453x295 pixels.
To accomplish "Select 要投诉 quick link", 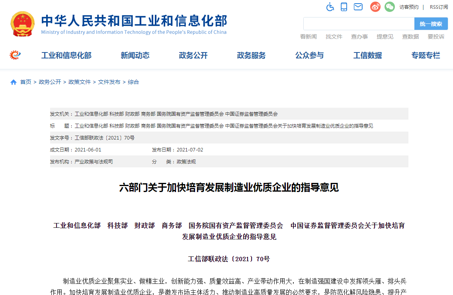I will pyautogui.click(x=436, y=37).
